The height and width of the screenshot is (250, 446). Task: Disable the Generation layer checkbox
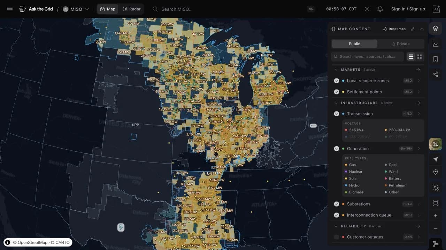(x=337, y=148)
